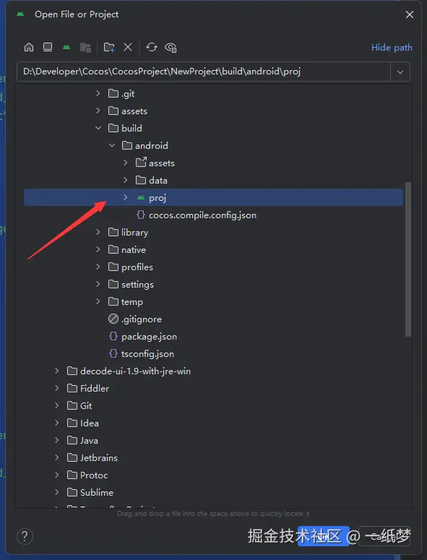This screenshot has width=427, height=560.
Task: Click the vertical scrollbar in file tree
Action: pos(408,259)
